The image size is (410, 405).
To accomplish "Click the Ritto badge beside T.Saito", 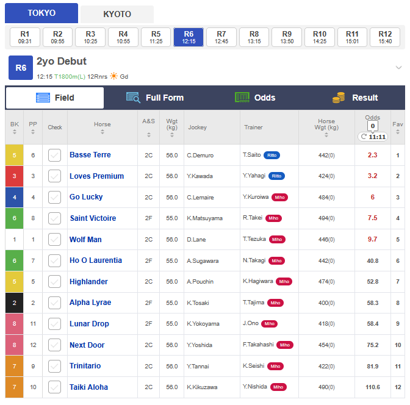I will click(272, 156).
